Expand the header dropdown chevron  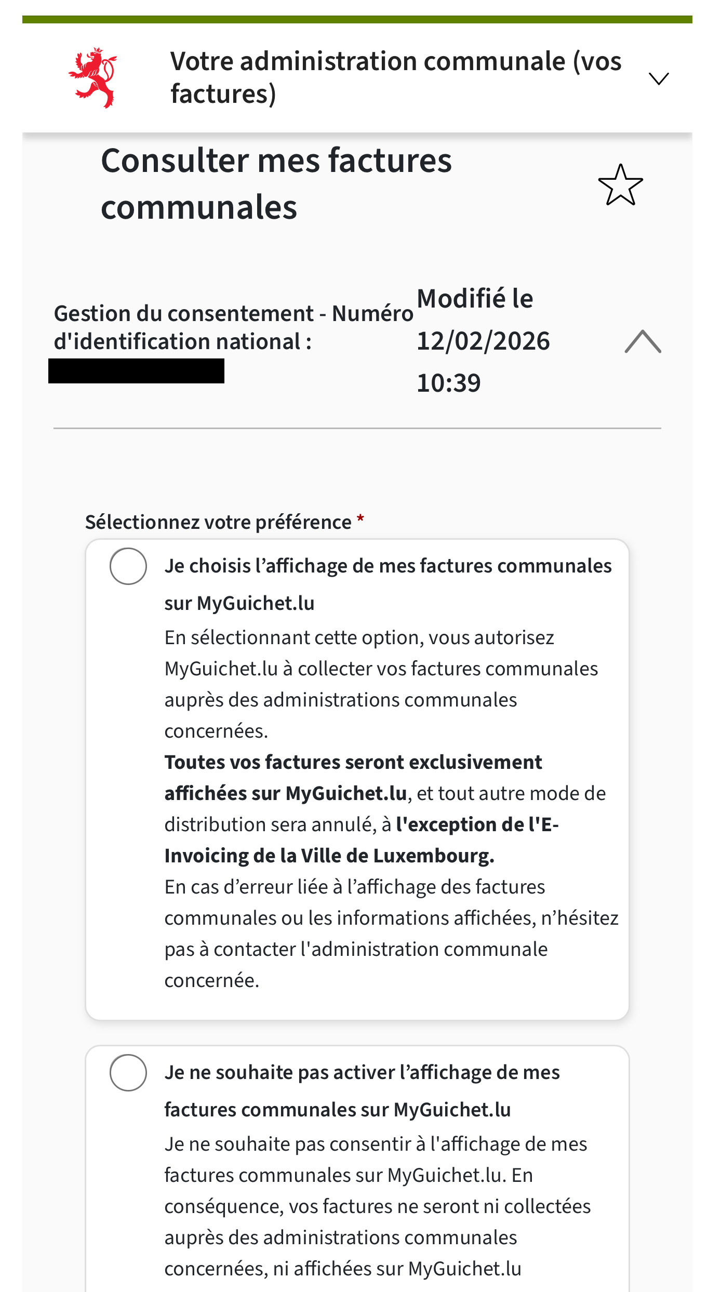[x=659, y=78]
